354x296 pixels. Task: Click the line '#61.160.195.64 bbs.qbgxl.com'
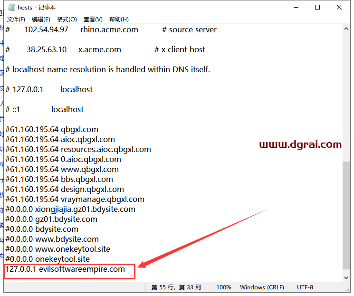click(59, 179)
